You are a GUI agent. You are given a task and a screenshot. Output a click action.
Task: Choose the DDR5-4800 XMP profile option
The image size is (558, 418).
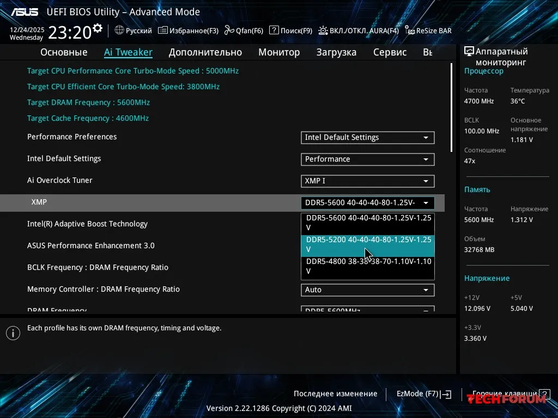(x=368, y=266)
